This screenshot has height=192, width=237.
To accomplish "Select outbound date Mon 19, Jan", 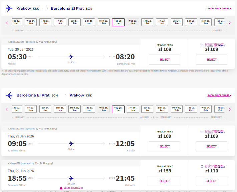I will [104, 22].
